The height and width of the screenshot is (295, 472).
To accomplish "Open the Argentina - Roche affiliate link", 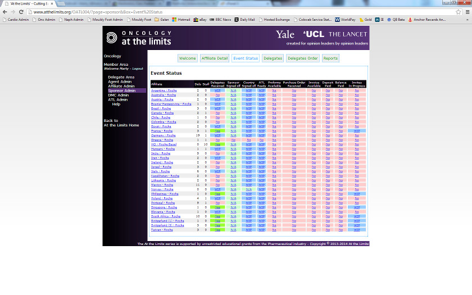I will pos(164,90).
